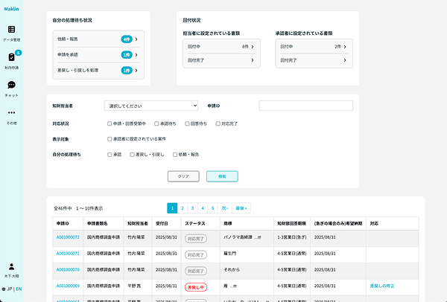Click the その他 three-dots icon
The height and width of the screenshot is (302, 447).
(x=11, y=113)
